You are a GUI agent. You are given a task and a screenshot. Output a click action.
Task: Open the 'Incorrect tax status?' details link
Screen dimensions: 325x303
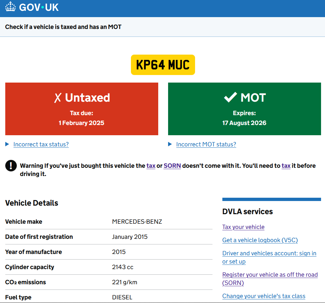[41, 144]
